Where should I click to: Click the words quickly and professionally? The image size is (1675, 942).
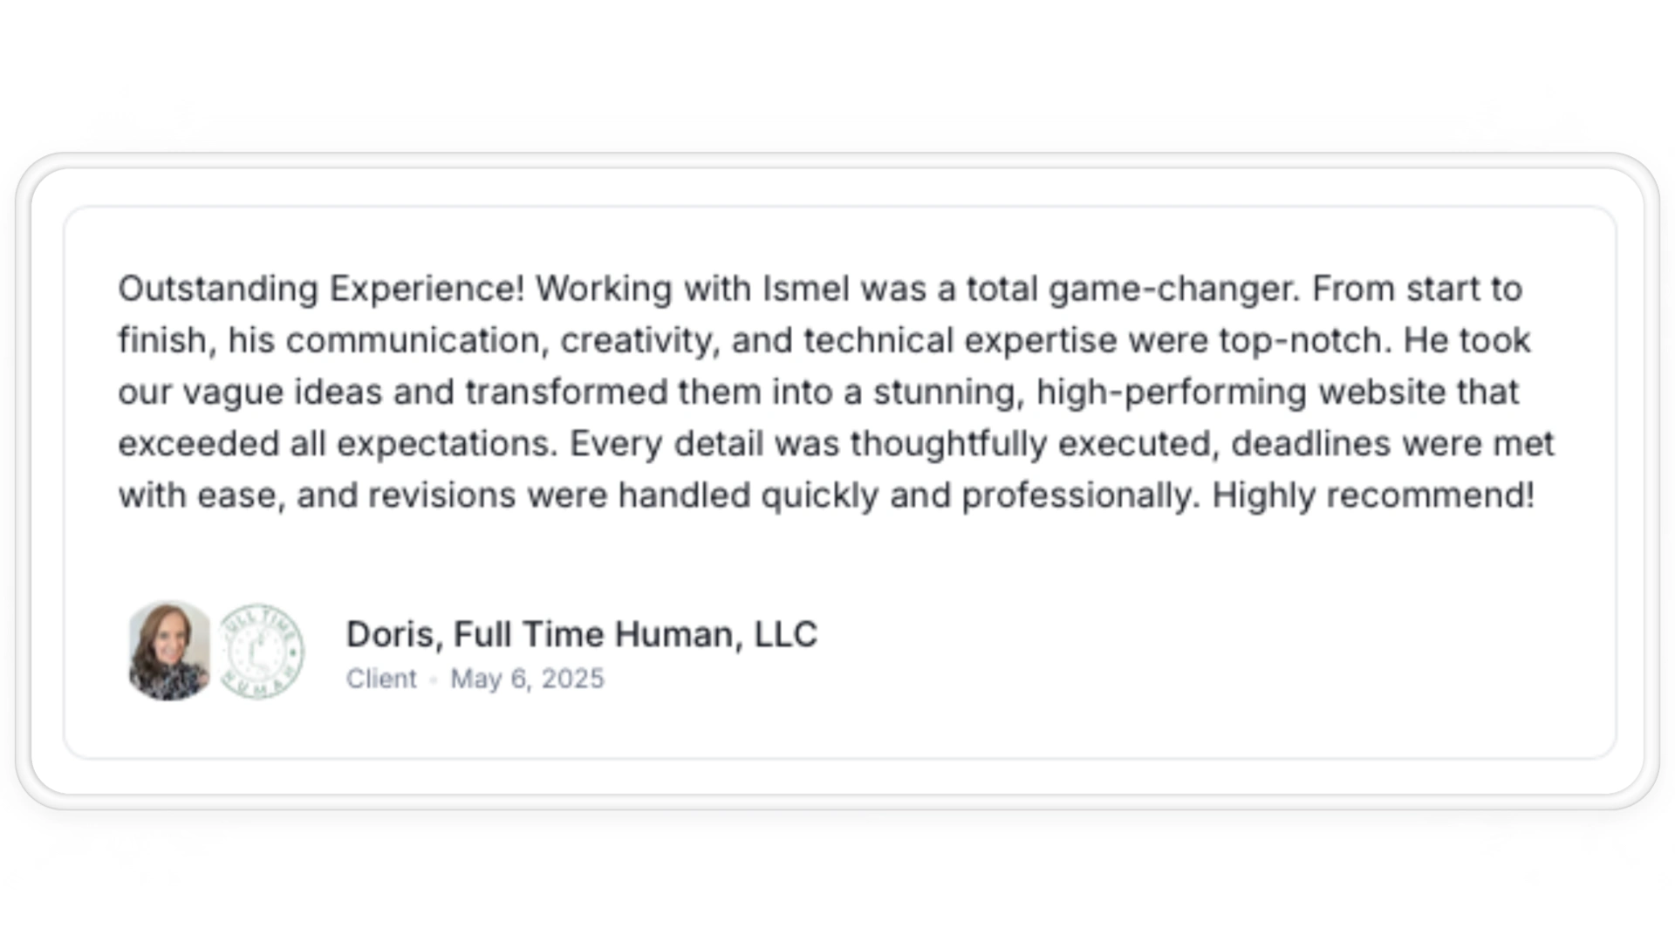pos(981,495)
